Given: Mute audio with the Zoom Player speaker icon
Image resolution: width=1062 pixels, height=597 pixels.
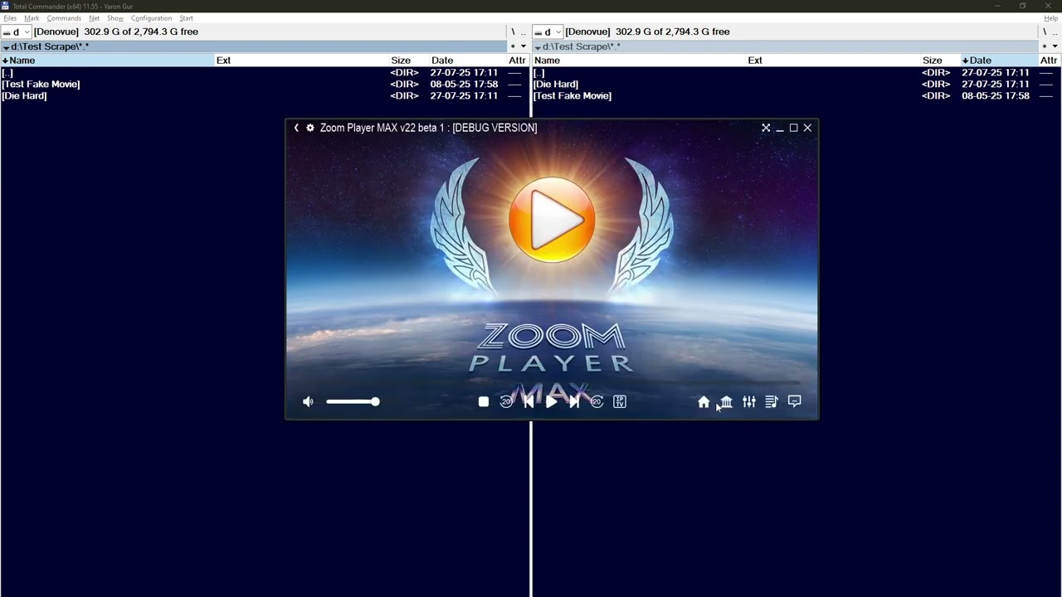Looking at the screenshot, I should pyautogui.click(x=308, y=401).
